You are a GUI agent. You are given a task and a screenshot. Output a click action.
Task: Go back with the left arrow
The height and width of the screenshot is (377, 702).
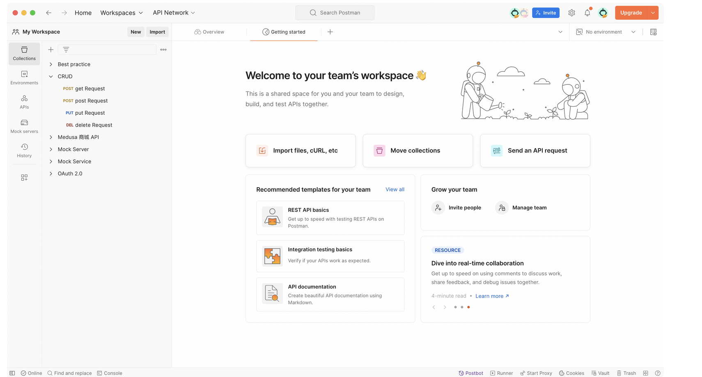pos(48,13)
